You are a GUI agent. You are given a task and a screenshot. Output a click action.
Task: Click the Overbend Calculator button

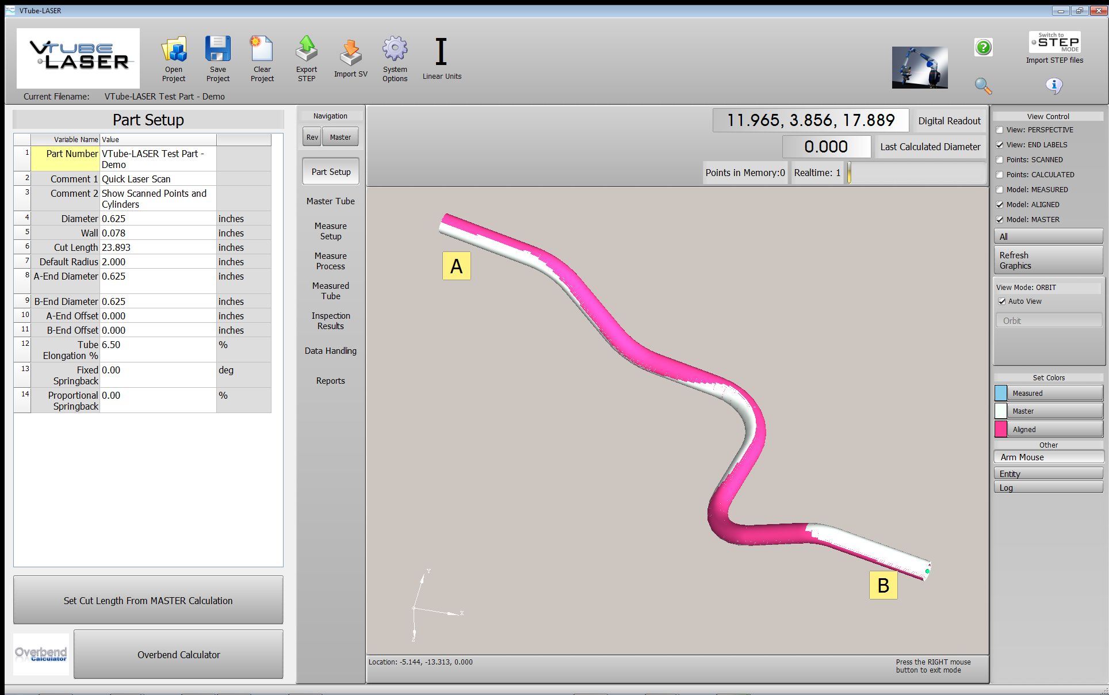click(178, 655)
